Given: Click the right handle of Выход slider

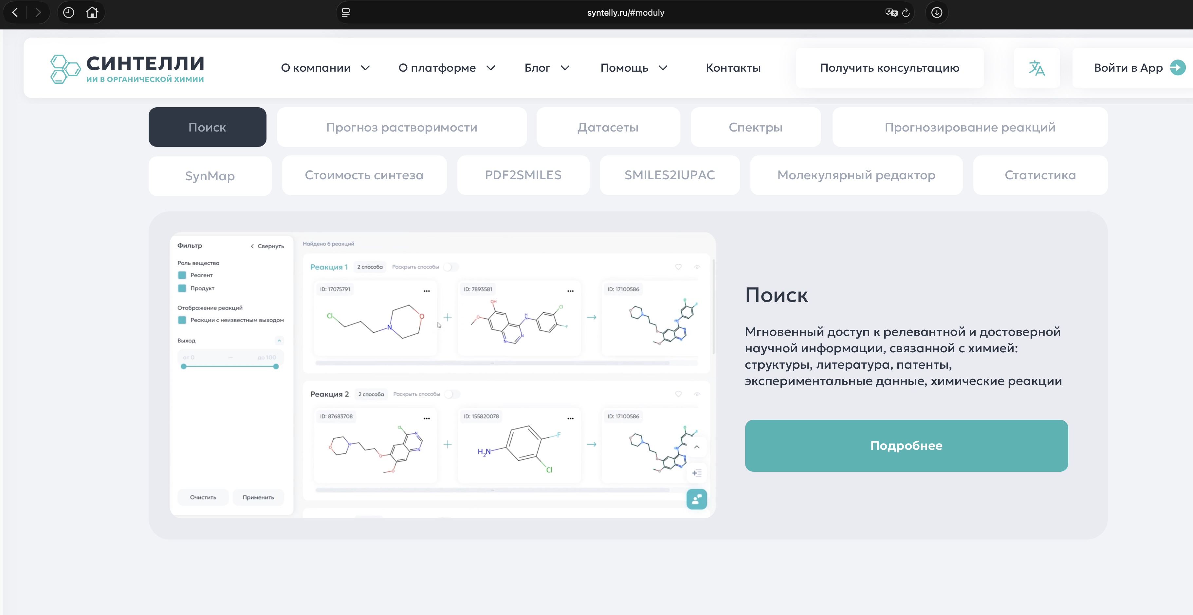Looking at the screenshot, I should [x=276, y=366].
